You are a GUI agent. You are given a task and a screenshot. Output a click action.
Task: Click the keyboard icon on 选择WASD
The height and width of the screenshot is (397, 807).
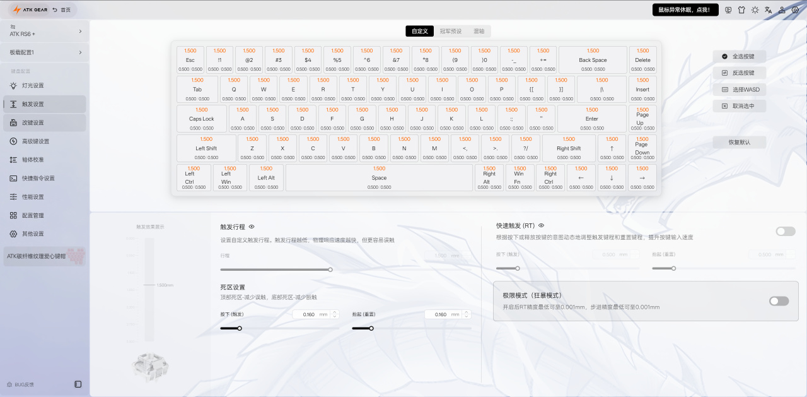click(x=725, y=90)
